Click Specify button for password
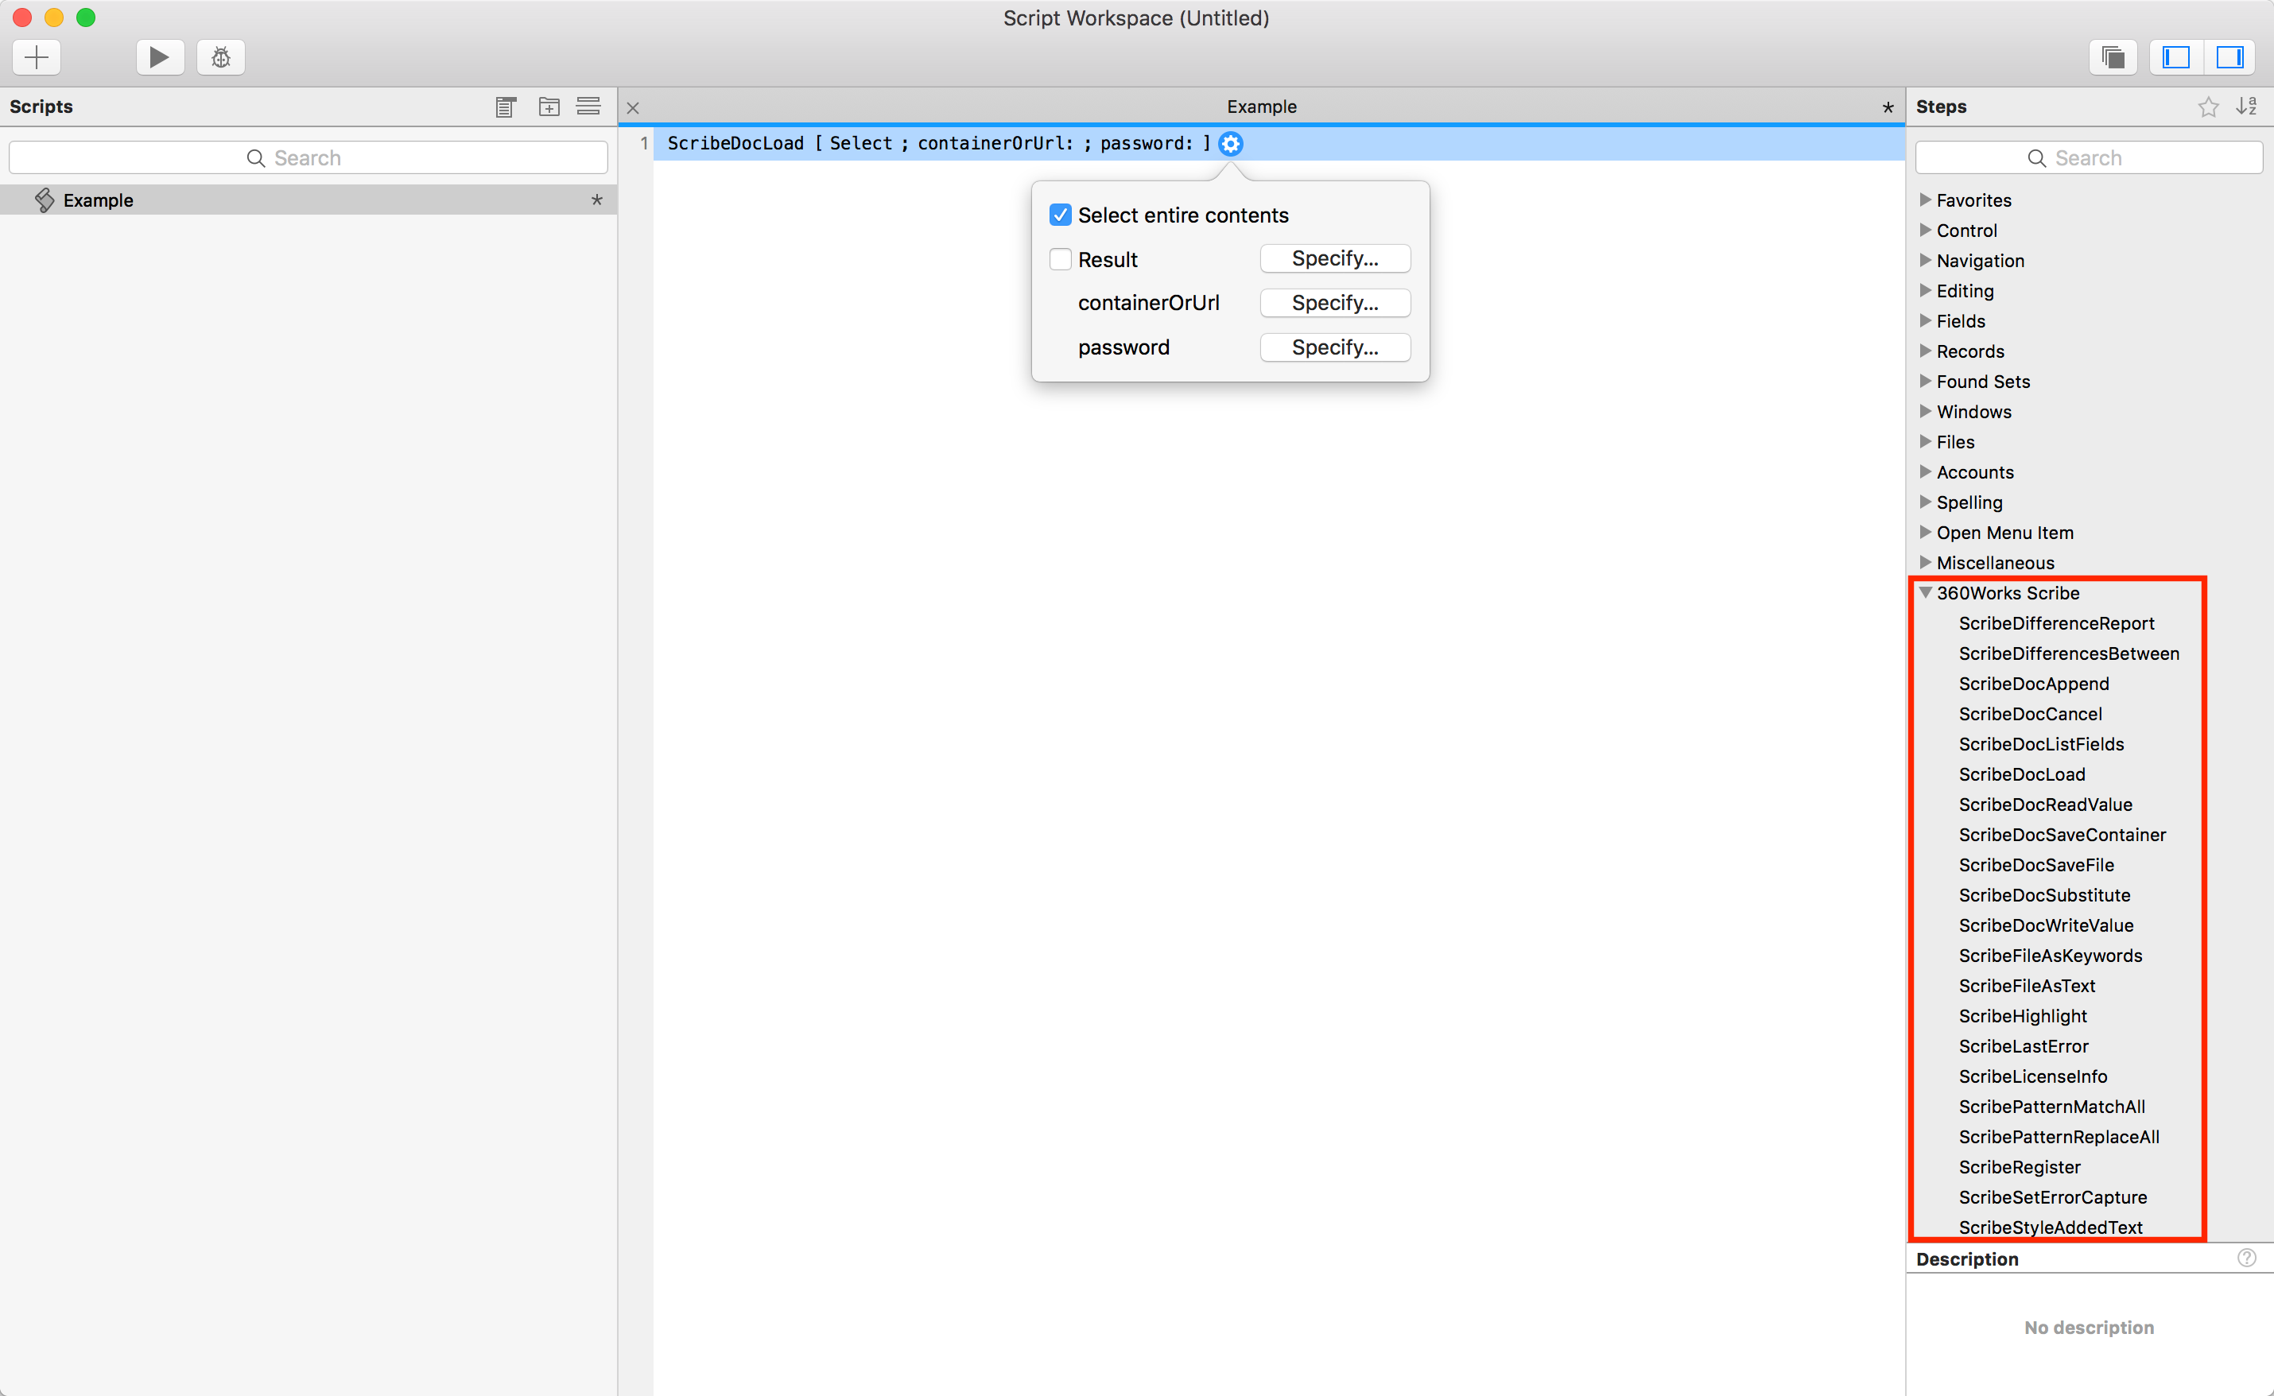 (x=1335, y=347)
